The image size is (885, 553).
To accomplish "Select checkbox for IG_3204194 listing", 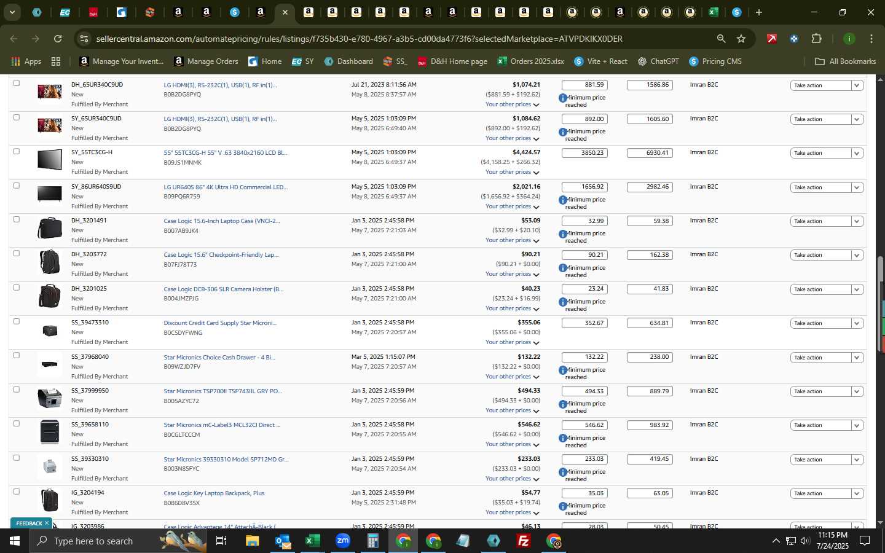I will [x=17, y=492].
